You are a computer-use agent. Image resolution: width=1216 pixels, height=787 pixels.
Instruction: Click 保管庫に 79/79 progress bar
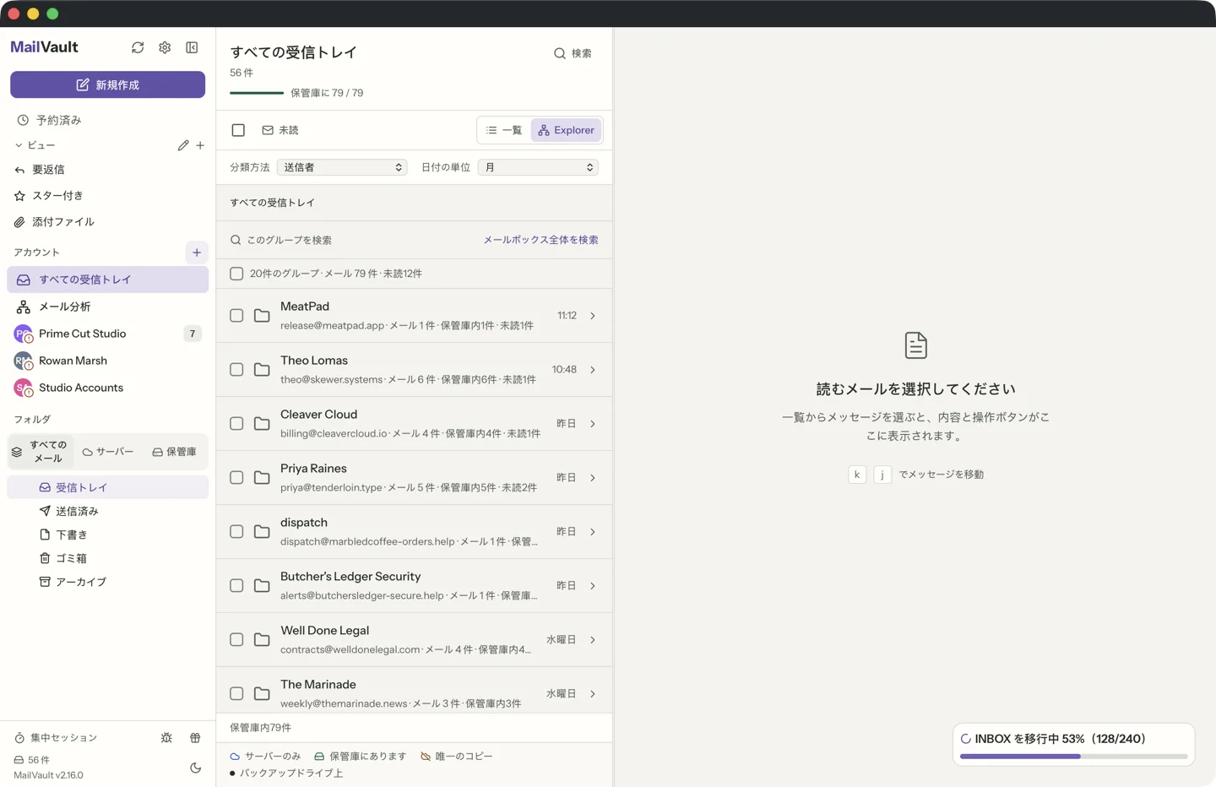click(257, 93)
